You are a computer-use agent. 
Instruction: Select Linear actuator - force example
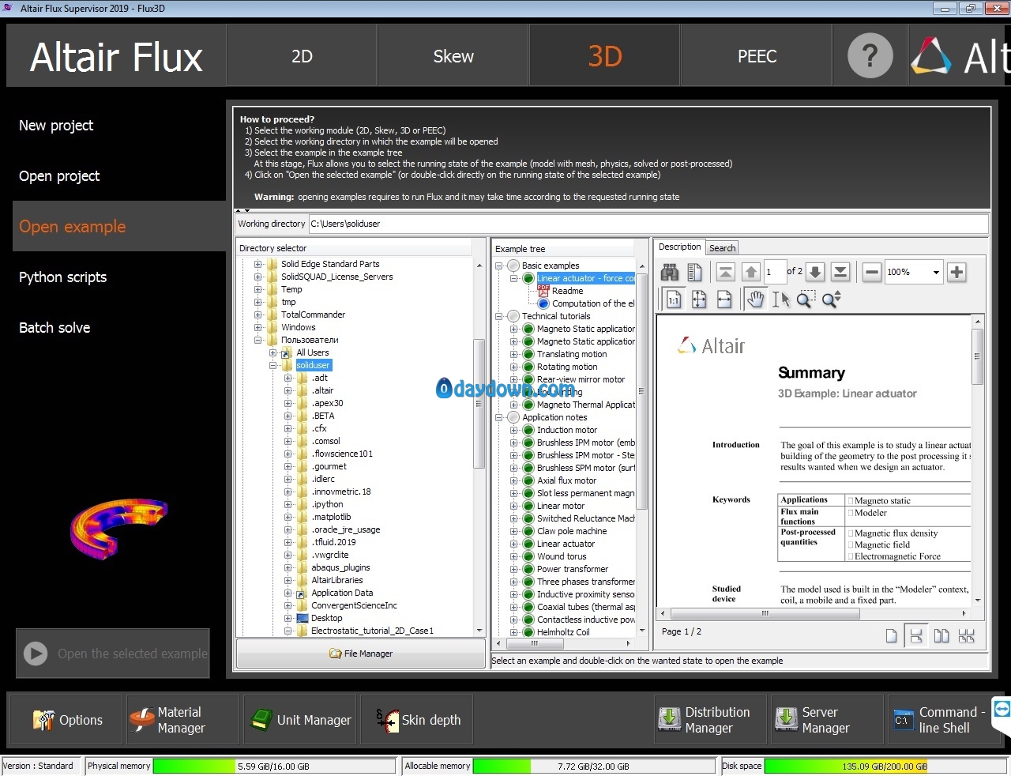tap(585, 278)
